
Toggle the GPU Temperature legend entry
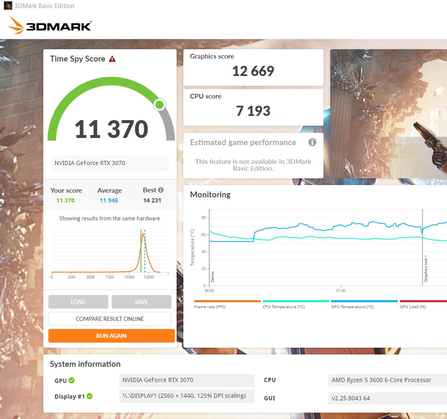(x=352, y=307)
